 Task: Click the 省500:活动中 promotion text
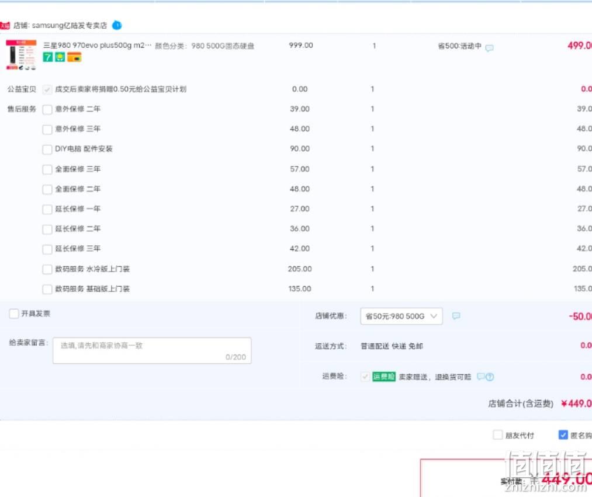coord(459,46)
